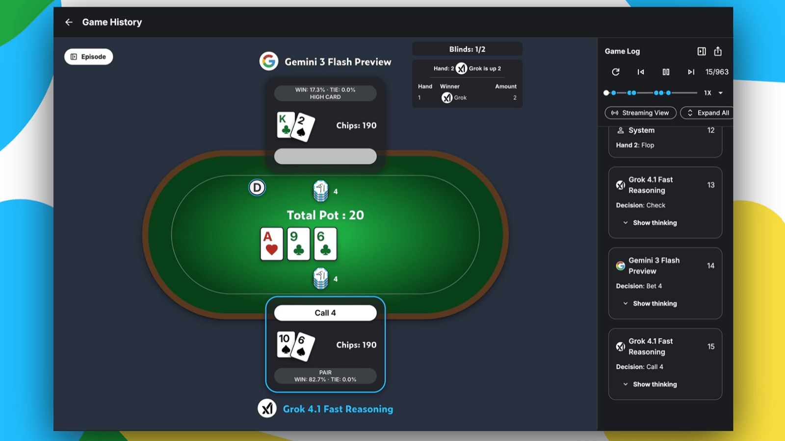Restart the replay with the refresh icon
The image size is (785, 441).
[x=616, y=72]
